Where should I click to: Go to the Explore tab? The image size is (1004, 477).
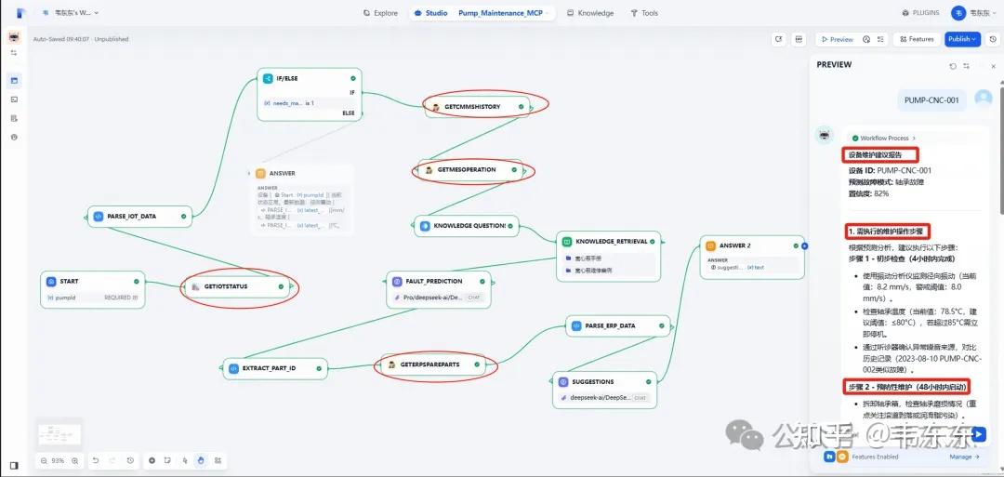click(x=380, y=13)
